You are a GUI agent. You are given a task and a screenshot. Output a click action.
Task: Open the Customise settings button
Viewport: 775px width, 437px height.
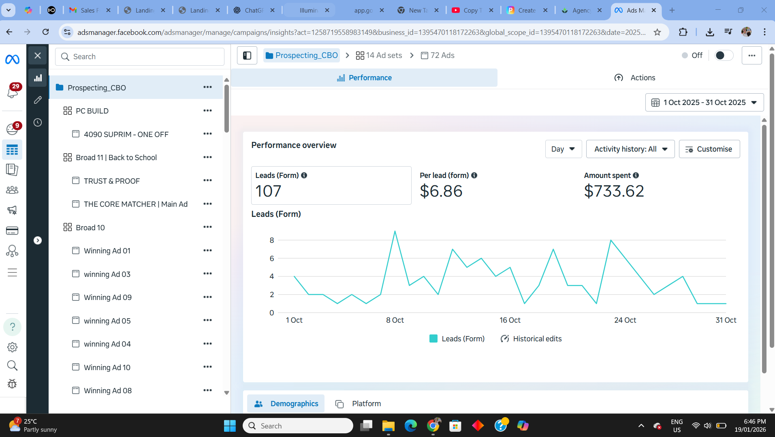(709, 149)
